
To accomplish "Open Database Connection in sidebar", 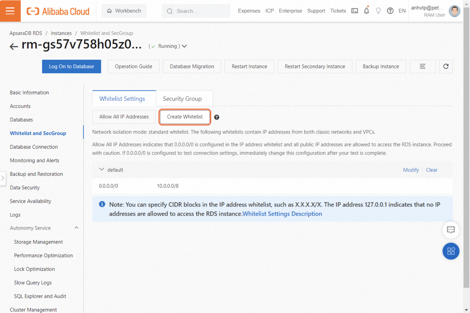I will pyautogui.click(x=34, y=147).
